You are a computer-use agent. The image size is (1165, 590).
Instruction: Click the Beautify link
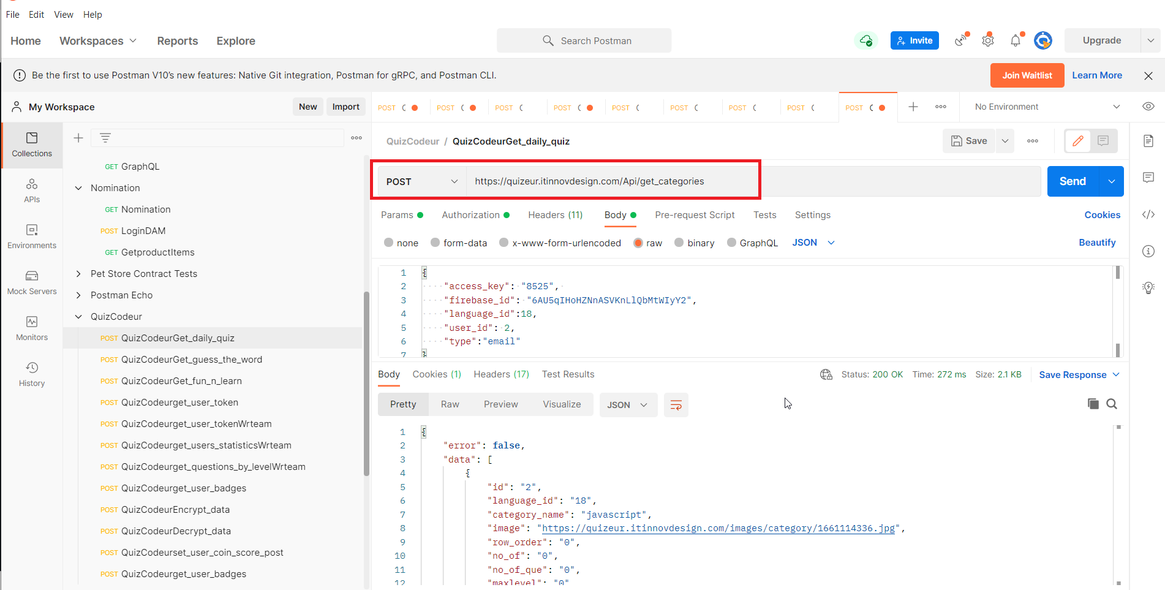pos(1097,243)
